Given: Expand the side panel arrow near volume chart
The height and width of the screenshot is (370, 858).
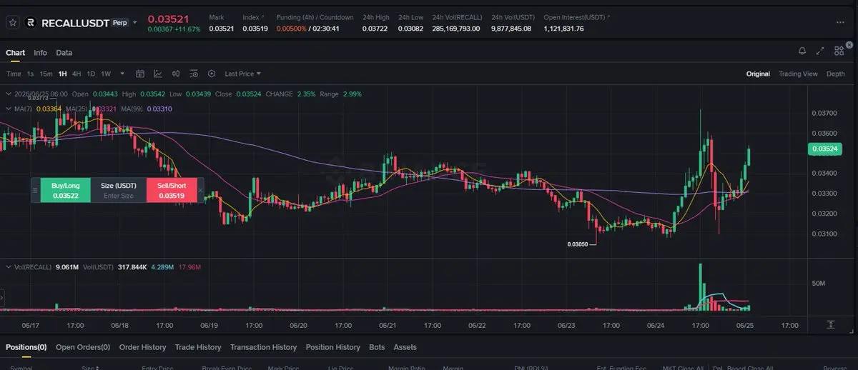Looking at the screenshot, I should click(x=2, y=298).
